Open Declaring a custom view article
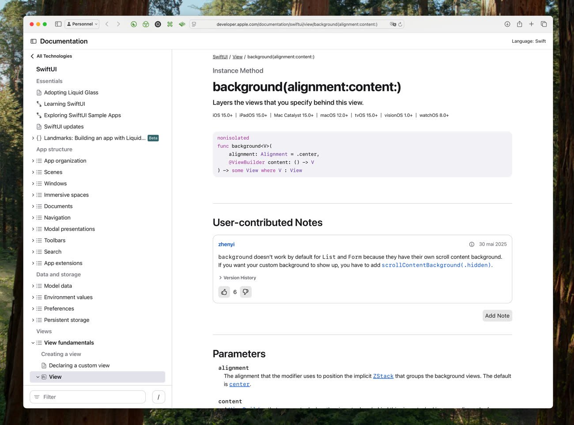Viewport: 574px width, 425px height. point(79,366)
